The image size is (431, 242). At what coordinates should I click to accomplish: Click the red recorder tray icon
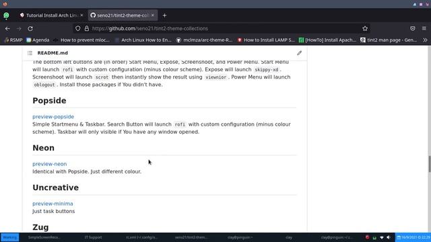pos(367,237)
